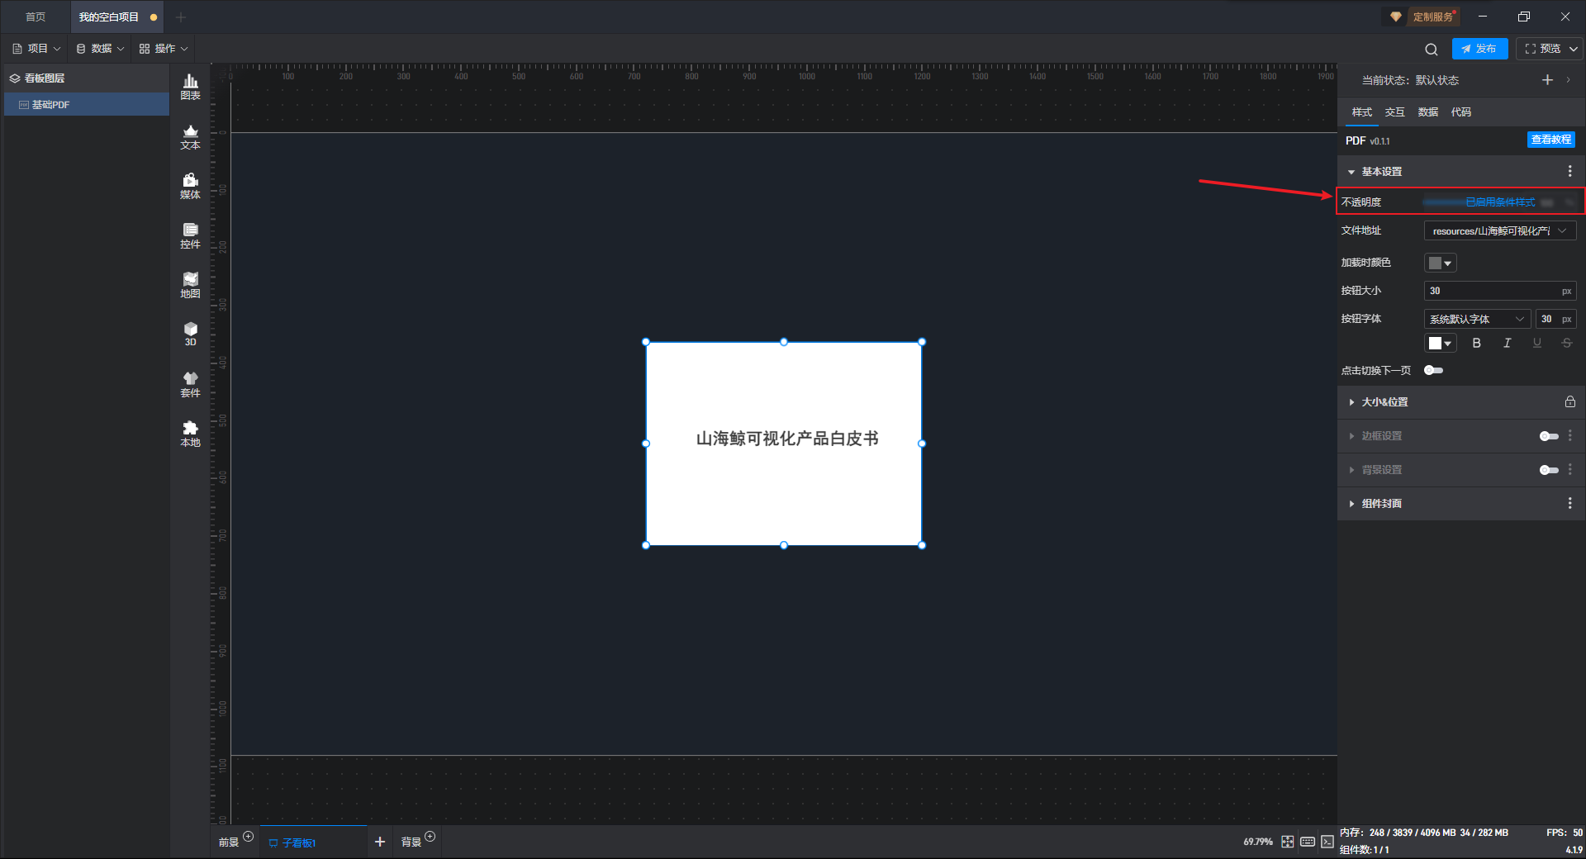Open the 套件 kit components icon
1586x859 pixels.
click(x=190, y=384)
